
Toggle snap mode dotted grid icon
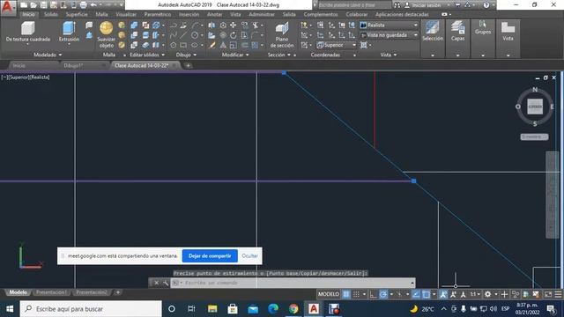click(356, 294)
